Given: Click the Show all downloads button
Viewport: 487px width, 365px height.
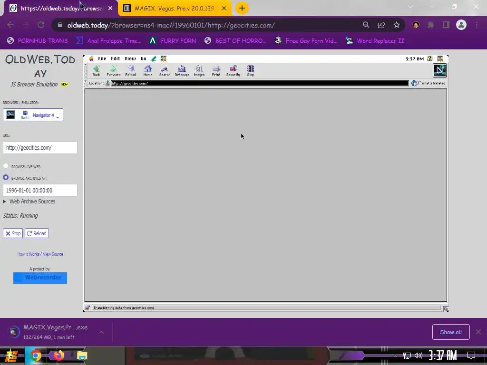Looking at the screenshot, I should point(451,332).
